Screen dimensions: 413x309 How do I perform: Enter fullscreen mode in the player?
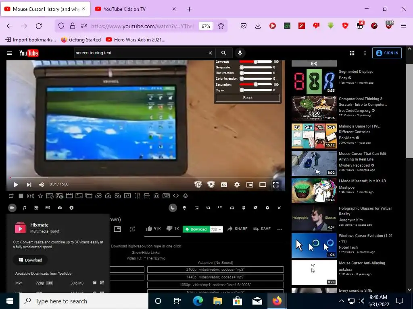[x=276, y=185]
